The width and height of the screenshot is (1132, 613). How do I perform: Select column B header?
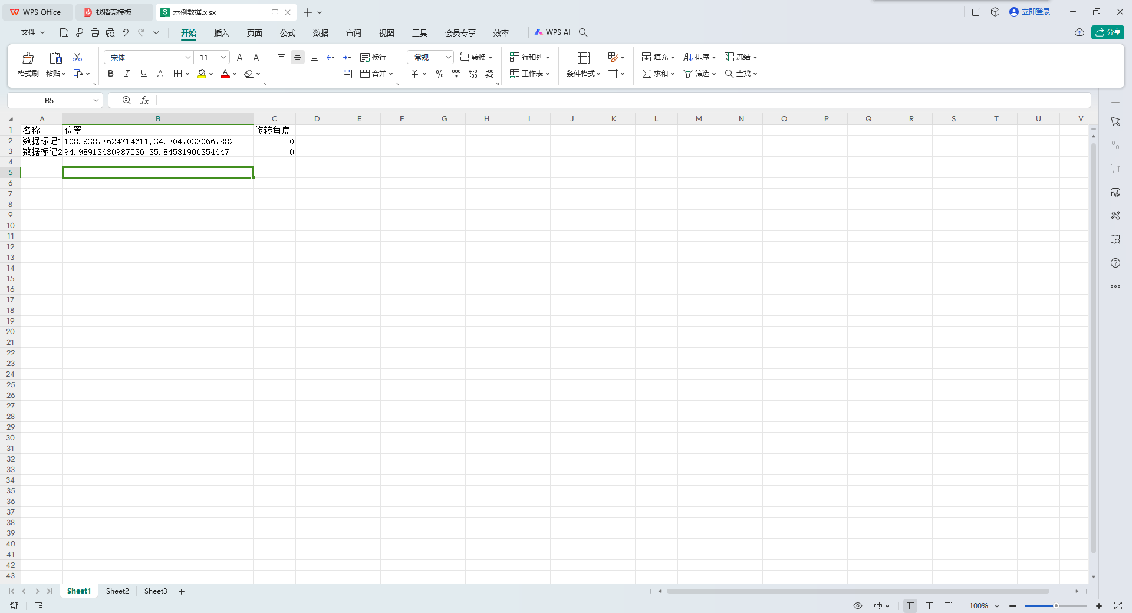(x=158, y=119)
